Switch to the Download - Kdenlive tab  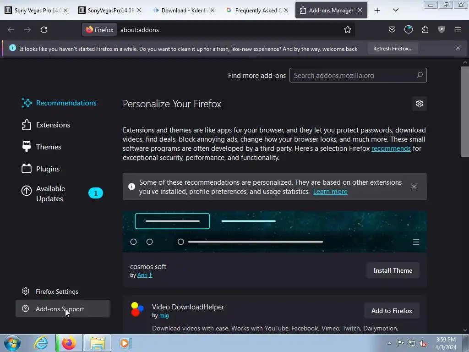tap(183, 10)
